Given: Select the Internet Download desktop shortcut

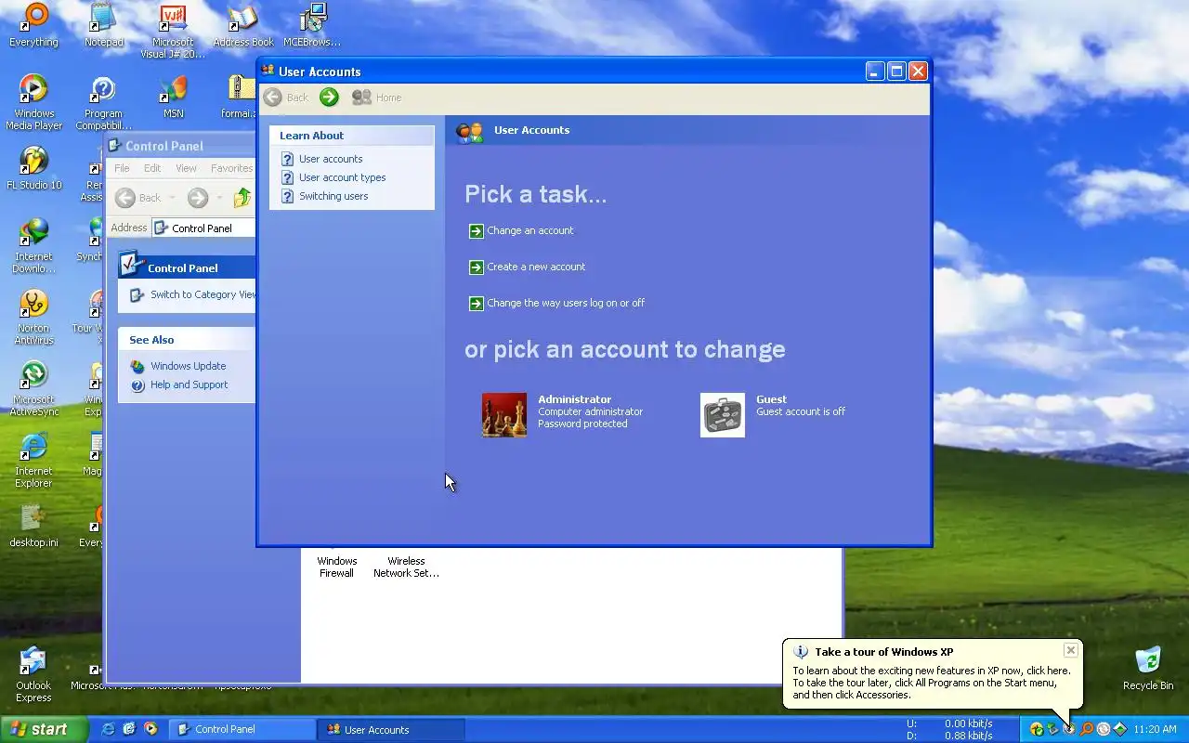Looking at the screenshot, I should click(x=33, y=245).
